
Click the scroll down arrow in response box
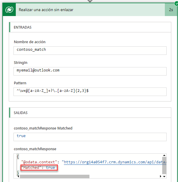[164, 176]
